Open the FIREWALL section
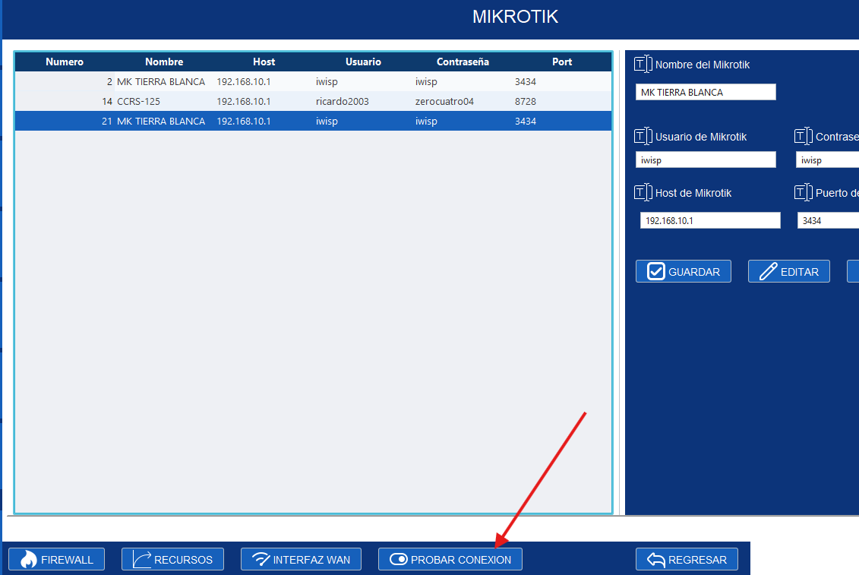 56,559
